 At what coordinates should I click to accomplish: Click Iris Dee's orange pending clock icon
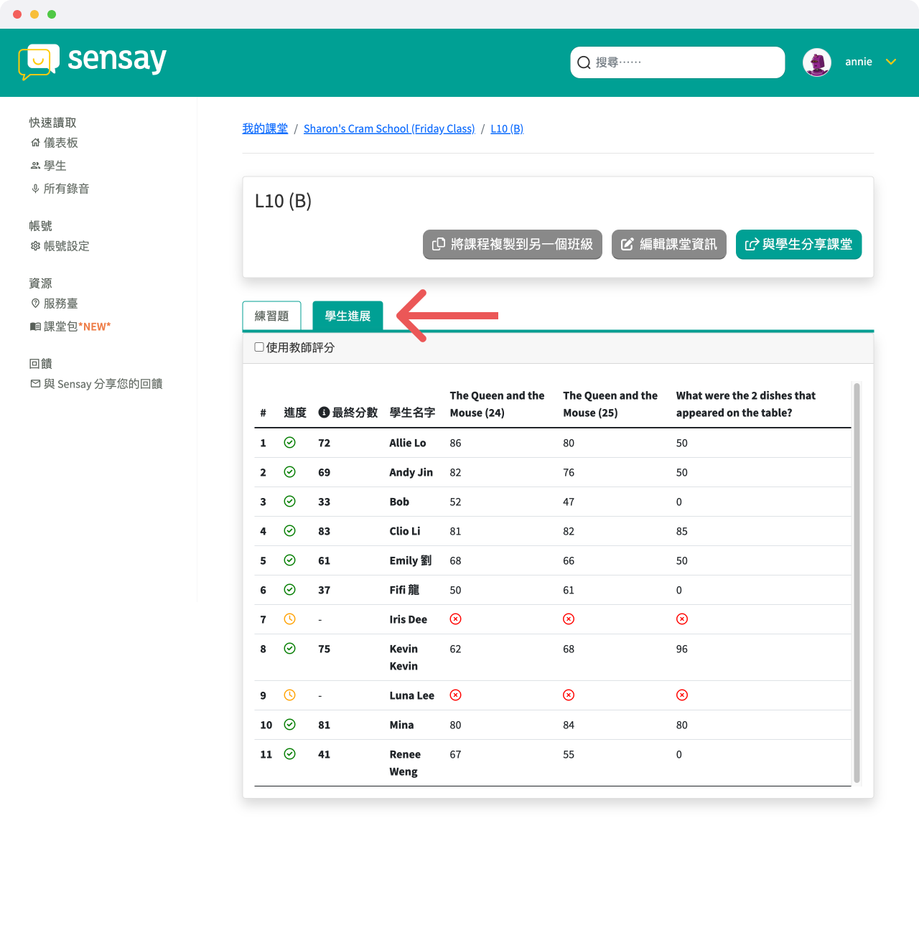pos(290,619)
